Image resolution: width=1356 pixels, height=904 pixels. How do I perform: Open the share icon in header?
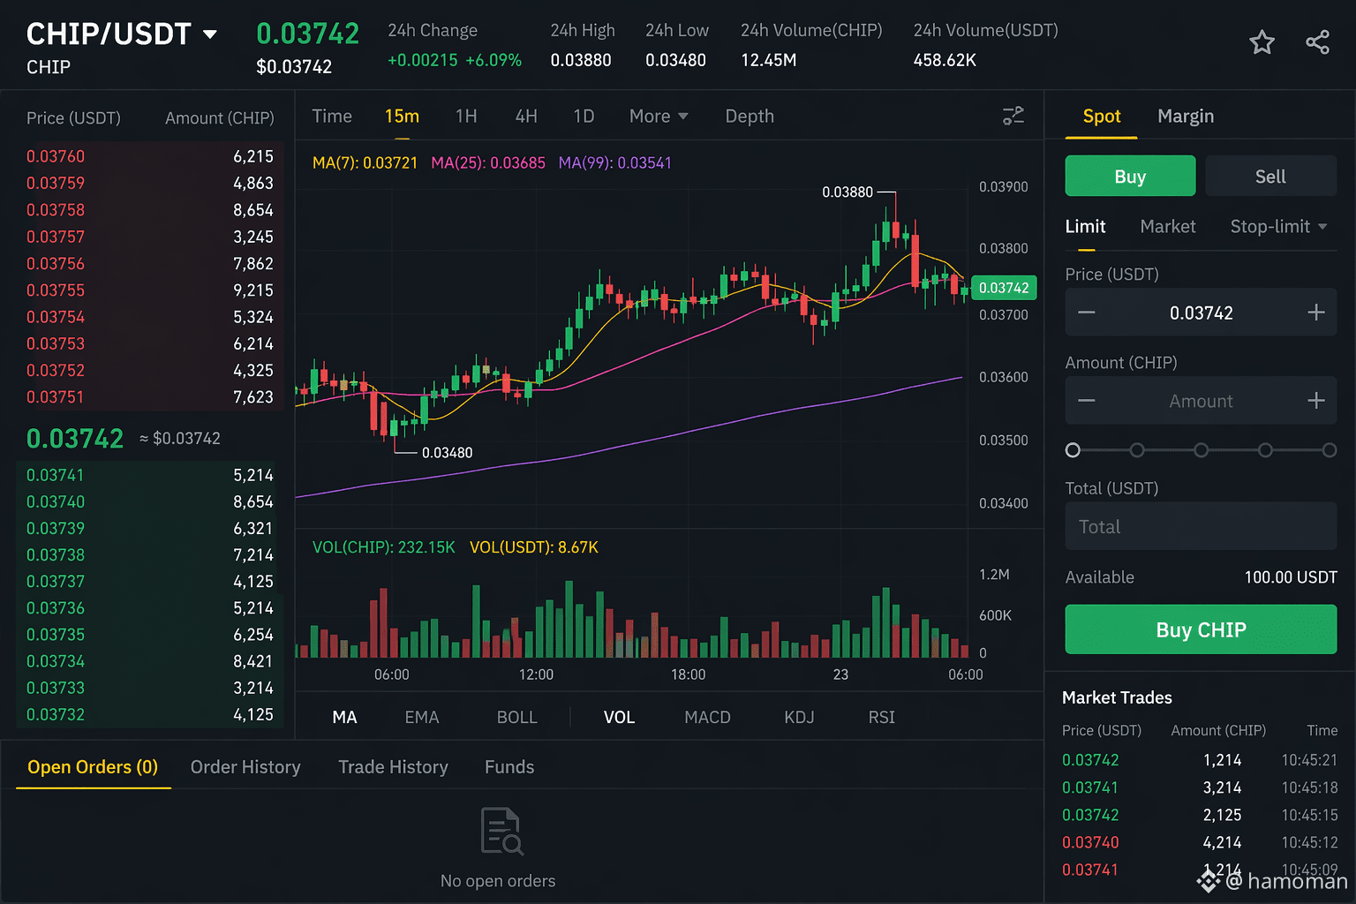click(1317, 42)
